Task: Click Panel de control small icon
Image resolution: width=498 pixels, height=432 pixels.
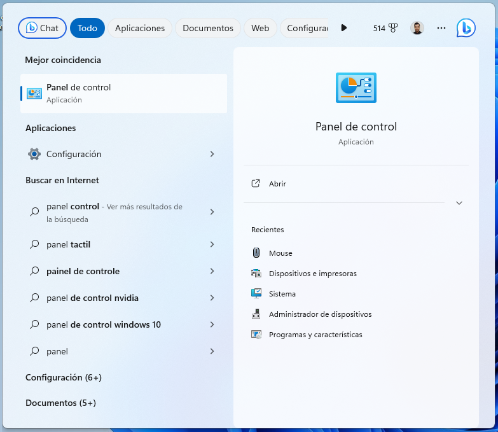Action: click(34, 94)
